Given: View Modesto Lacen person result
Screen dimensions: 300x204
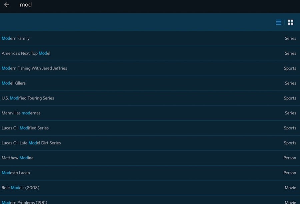Looking at the screenshot, I should pyautogui.click(x=150, y=173).
